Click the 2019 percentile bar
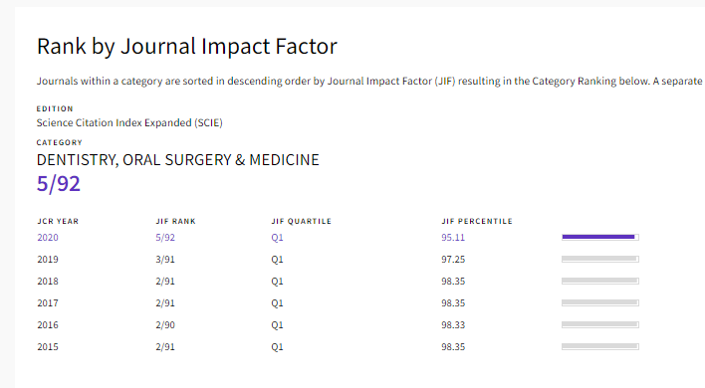Screen dimensions: 705x388 [600, 259]
